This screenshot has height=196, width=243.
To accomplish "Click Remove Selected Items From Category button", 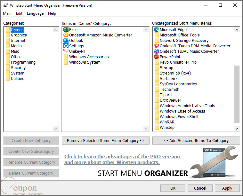I will pos(106,141).
